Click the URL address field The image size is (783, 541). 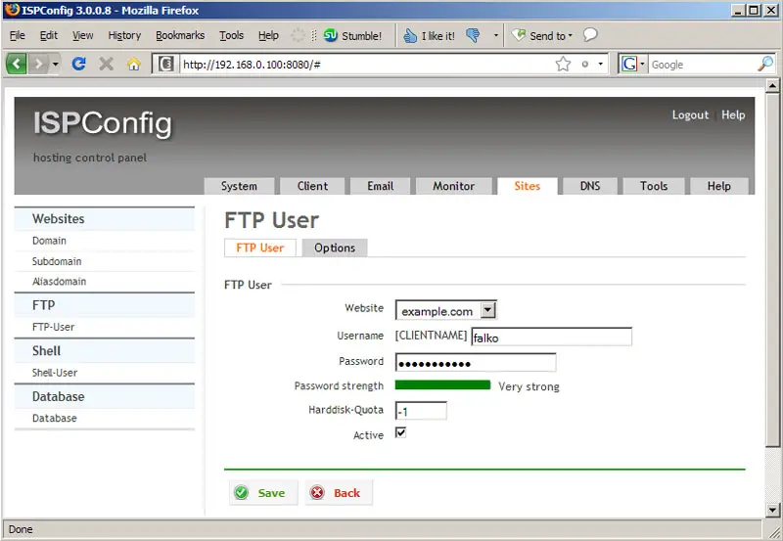(364, 65)
